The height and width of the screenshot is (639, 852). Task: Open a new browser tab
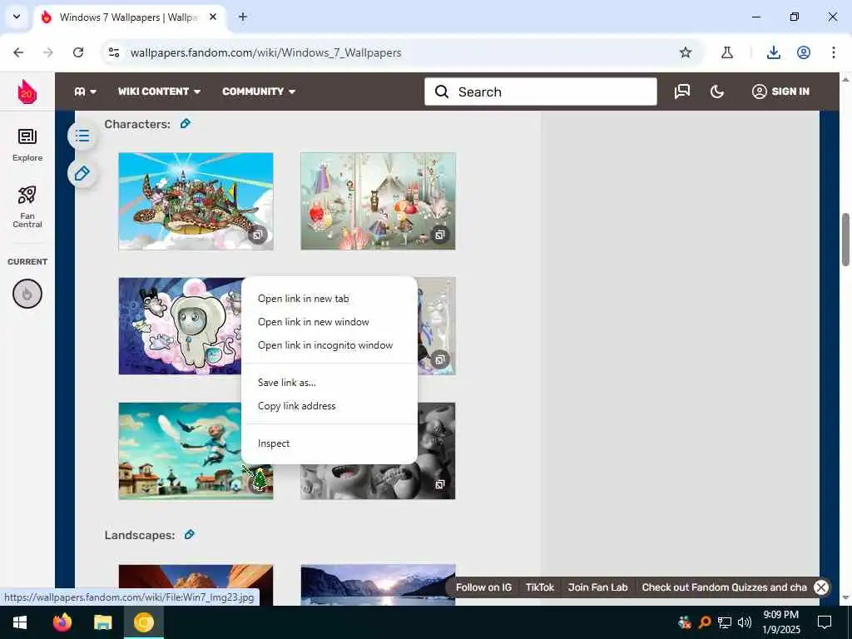coord(243,17)
